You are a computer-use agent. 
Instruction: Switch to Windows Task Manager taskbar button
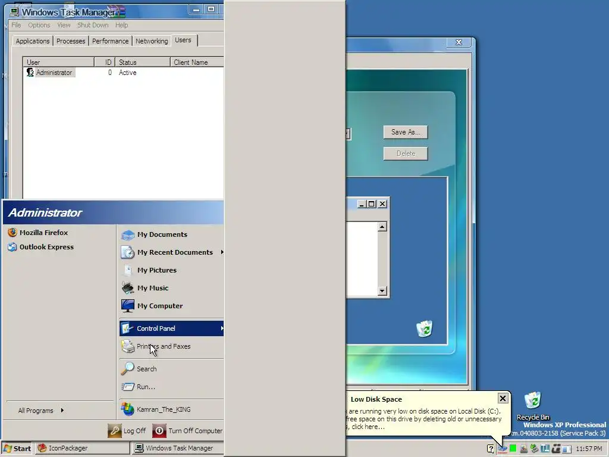178,449
